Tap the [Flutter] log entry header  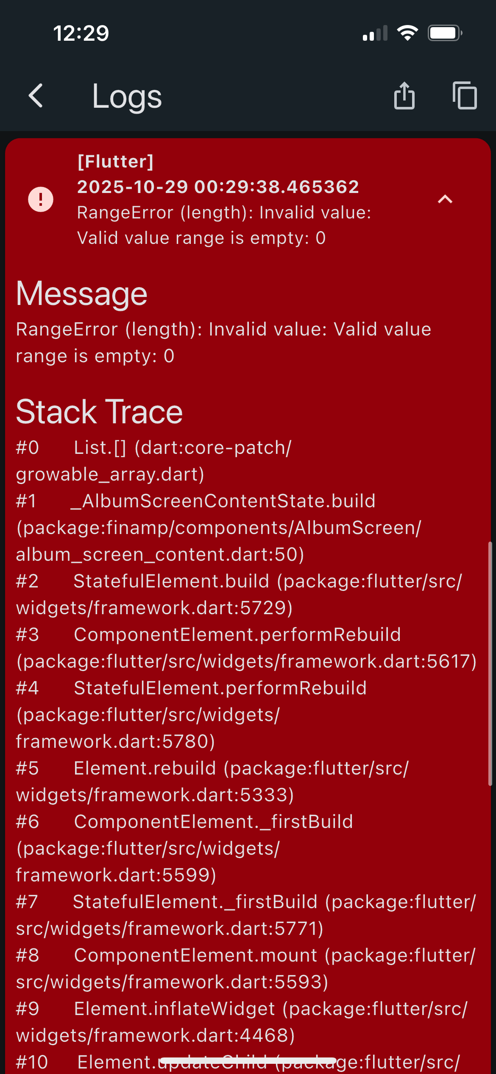click(115, 162)
